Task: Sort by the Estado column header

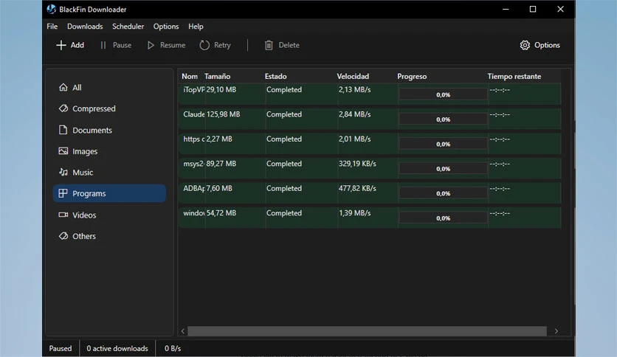Action: point(275,76)
